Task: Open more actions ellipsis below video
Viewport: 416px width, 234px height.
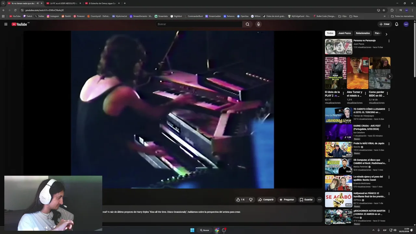Action: click(319, 200)
